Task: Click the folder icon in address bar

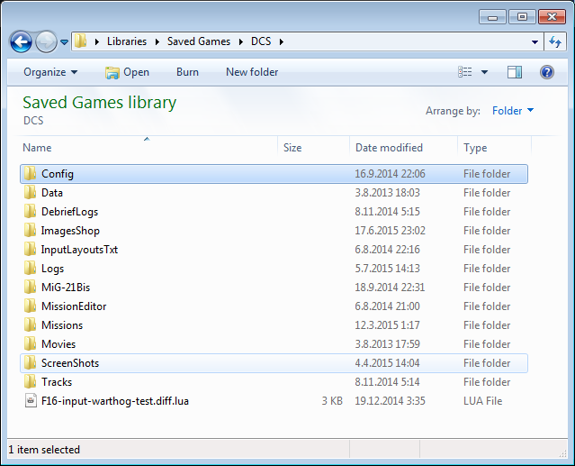Action: 80,41
